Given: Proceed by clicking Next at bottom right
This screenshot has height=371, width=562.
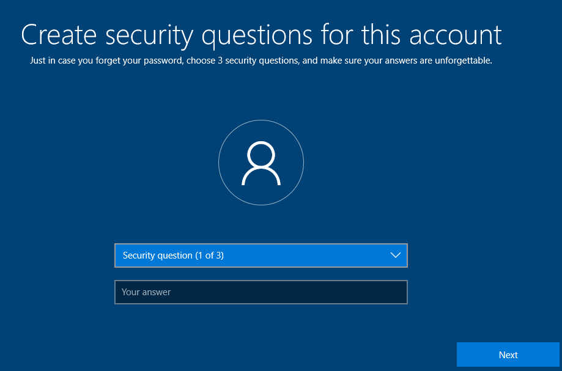Looking at the screenshot, I should coord(508,354).
